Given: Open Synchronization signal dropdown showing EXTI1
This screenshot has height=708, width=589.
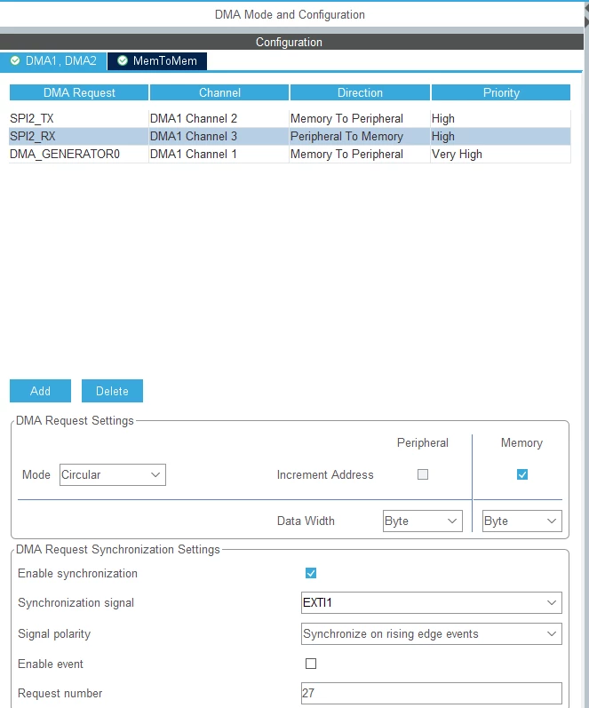Looking at the screenshot, I should (432, 603).
